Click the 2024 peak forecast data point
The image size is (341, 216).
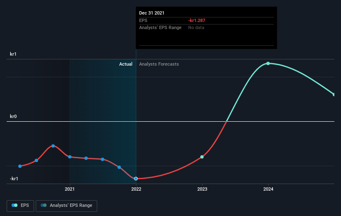(268, 64)
